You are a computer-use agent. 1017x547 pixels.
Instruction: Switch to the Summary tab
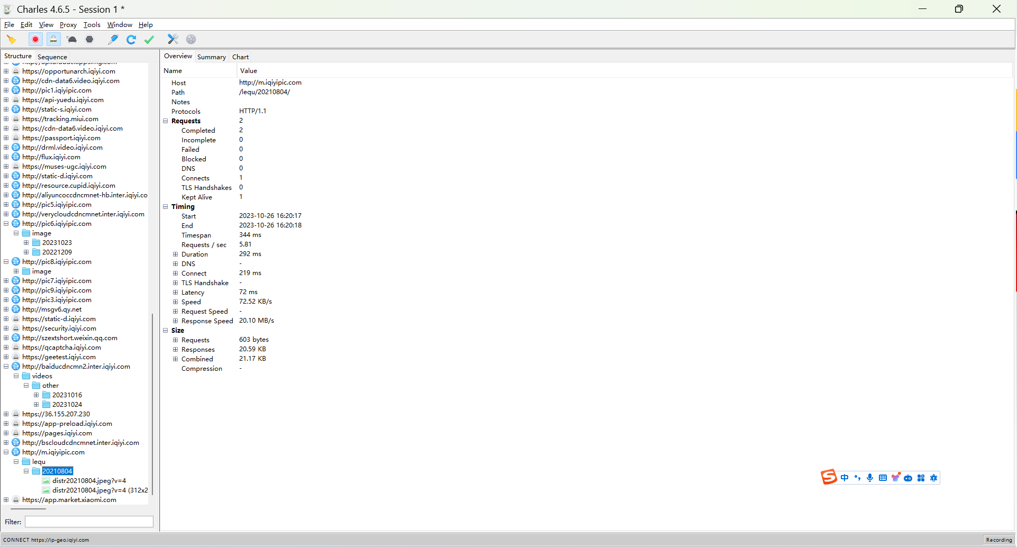(212, 57)
